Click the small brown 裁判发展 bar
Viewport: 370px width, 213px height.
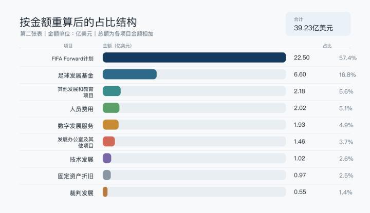point(105,192)
